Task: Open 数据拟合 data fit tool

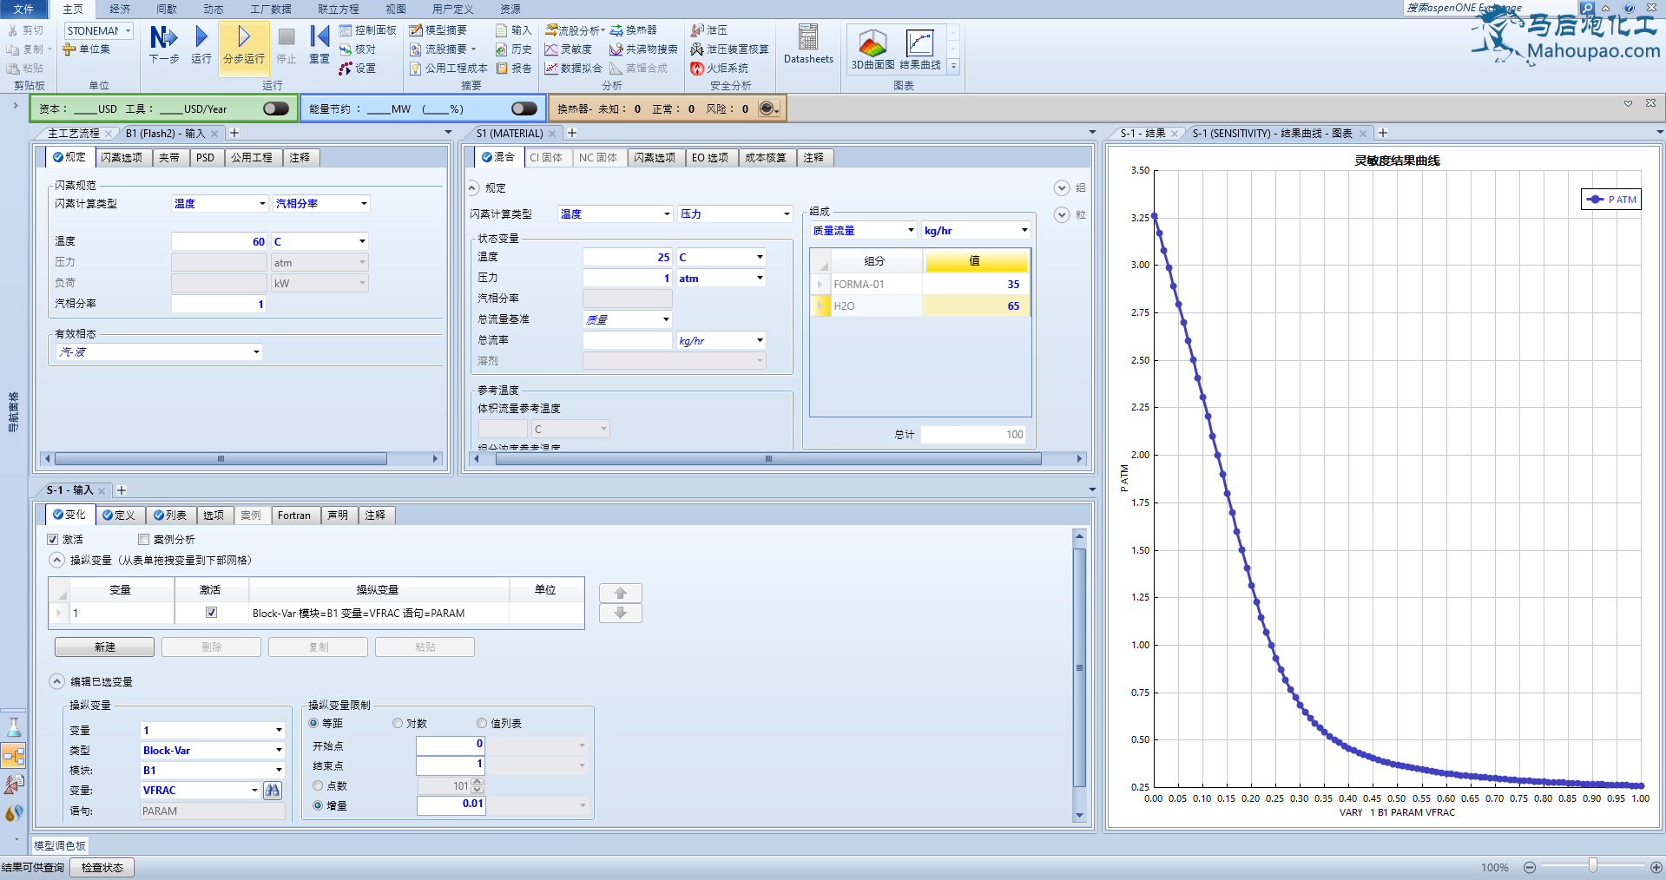Action: click(573, 69)
